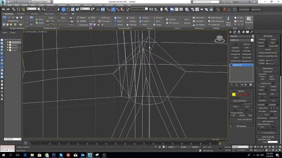Select Vertex sub-object level icon

[x=234, y=94]
